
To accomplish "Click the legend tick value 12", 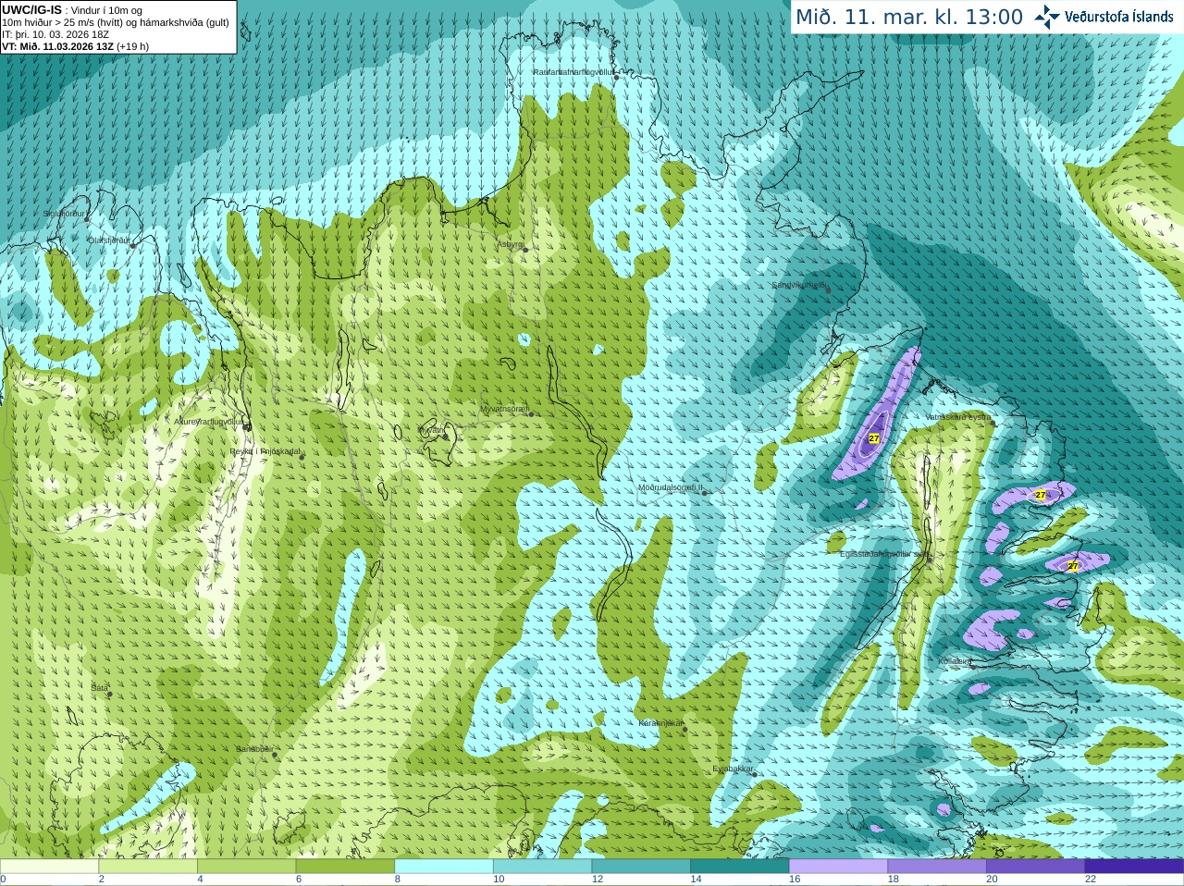I will click(598, 880).
